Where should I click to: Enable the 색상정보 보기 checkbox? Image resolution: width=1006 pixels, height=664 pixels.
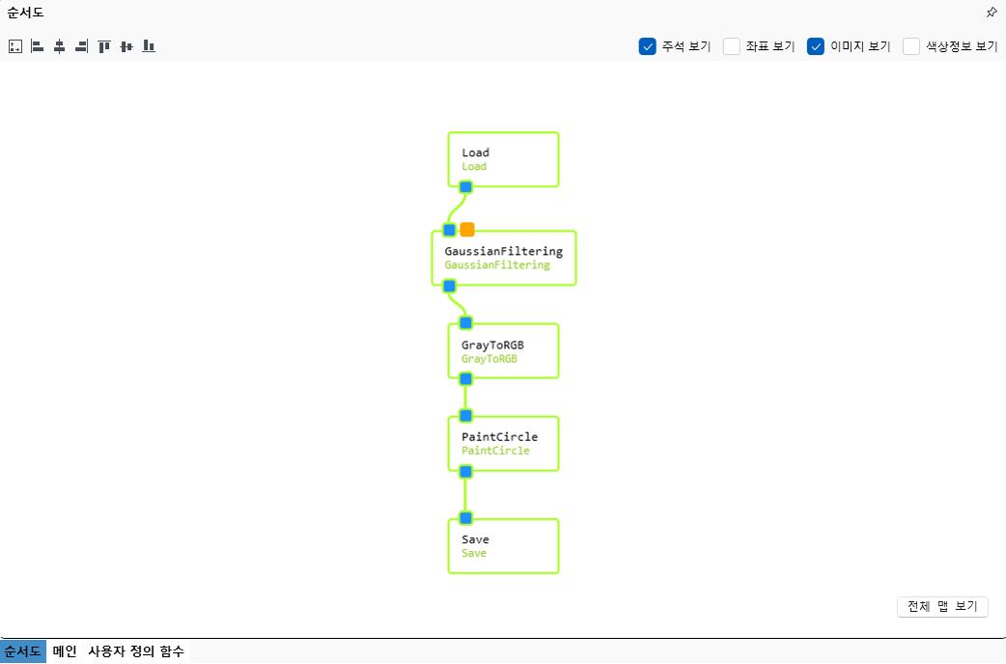911,46
